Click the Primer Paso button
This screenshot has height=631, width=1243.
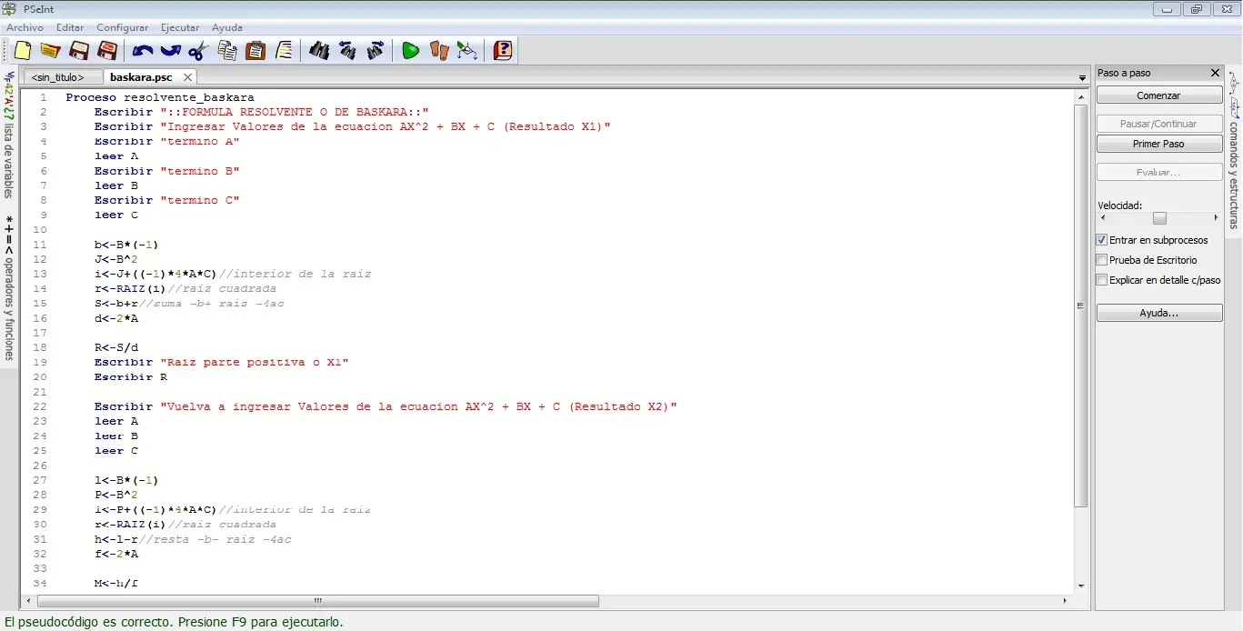pyautogui.click(x=1159, y=144)
